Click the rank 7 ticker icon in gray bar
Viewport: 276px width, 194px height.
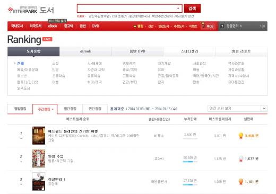(x=222, y=26)
